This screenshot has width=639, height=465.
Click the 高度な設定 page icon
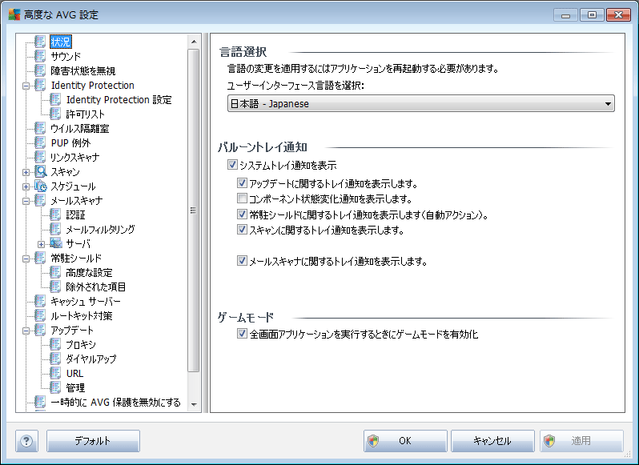click(x=55, y=272)
